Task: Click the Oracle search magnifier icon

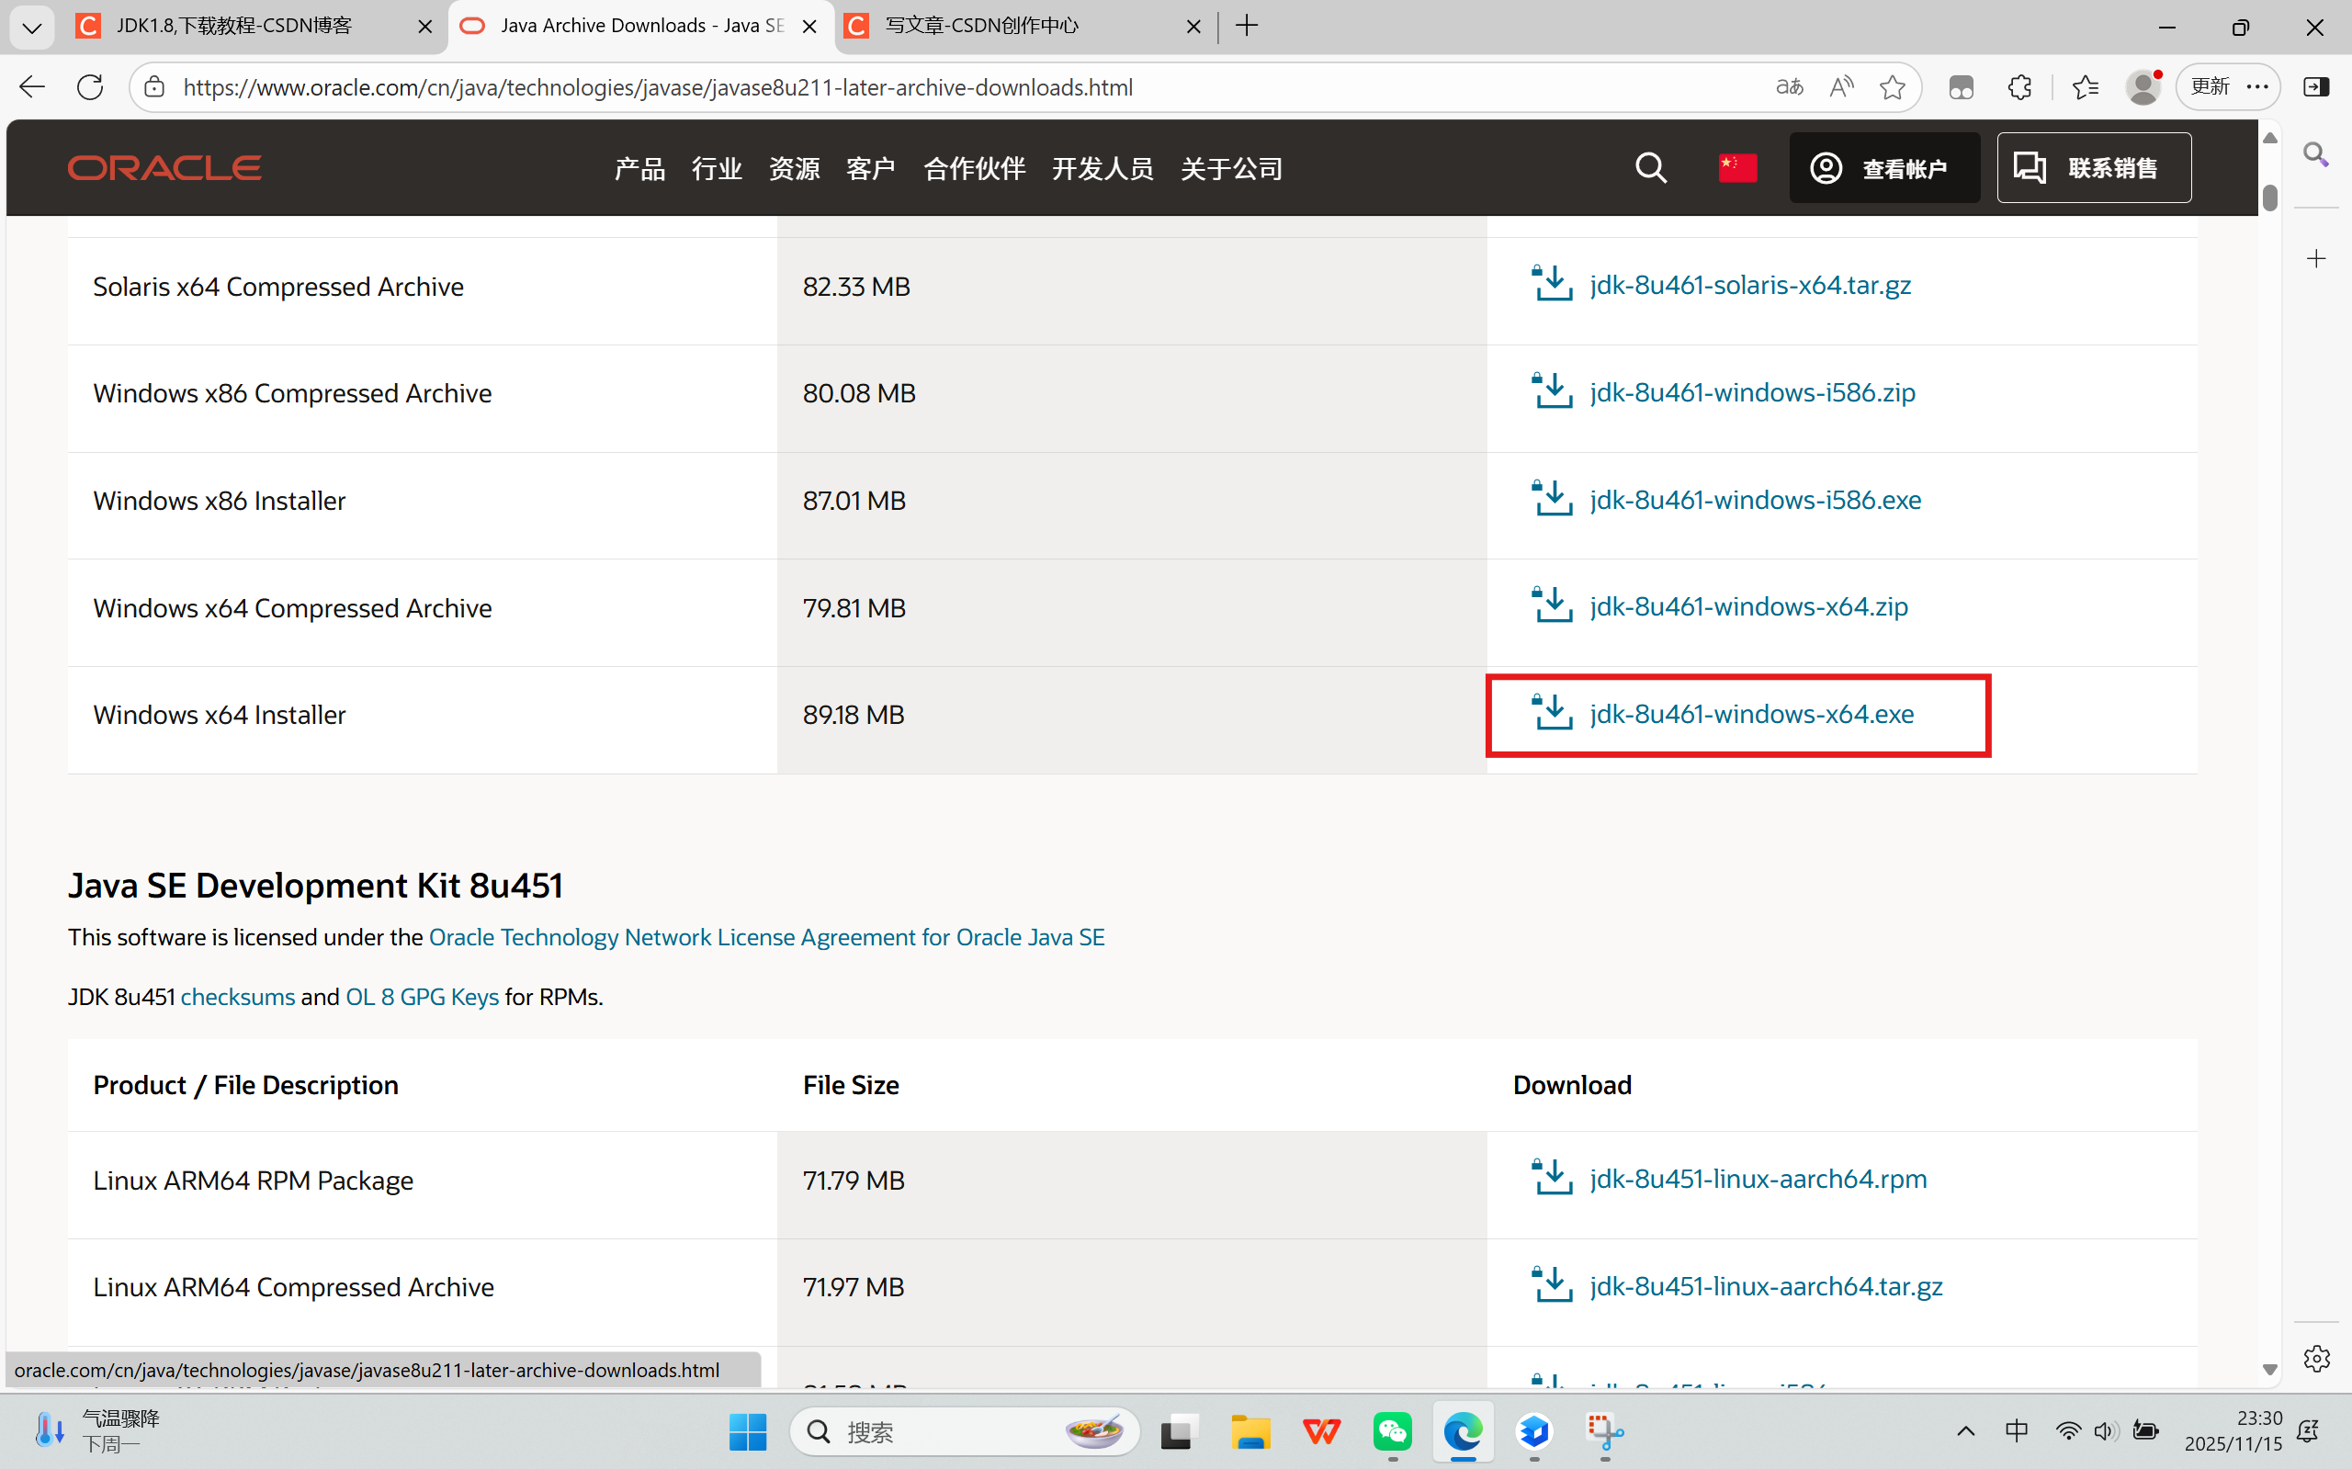Action: pos(1651,167)
